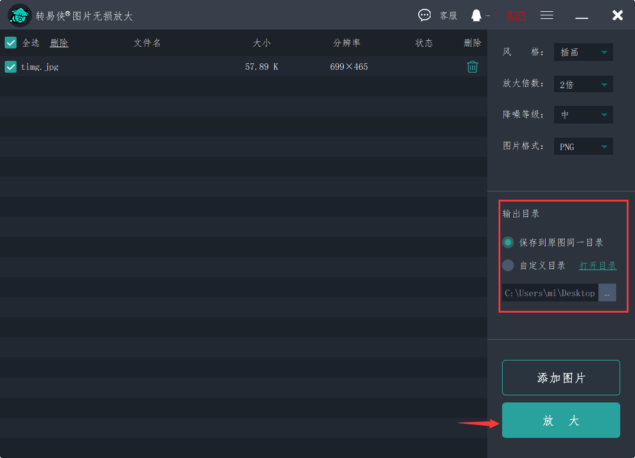Screen dimensions: 635x458
Task: Open the 降噪等级 dropdown showing 中
Action: [x=583, y=115]
